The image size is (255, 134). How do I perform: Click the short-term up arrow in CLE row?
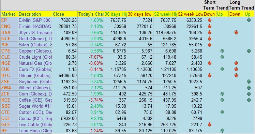(x=222, y=57)
